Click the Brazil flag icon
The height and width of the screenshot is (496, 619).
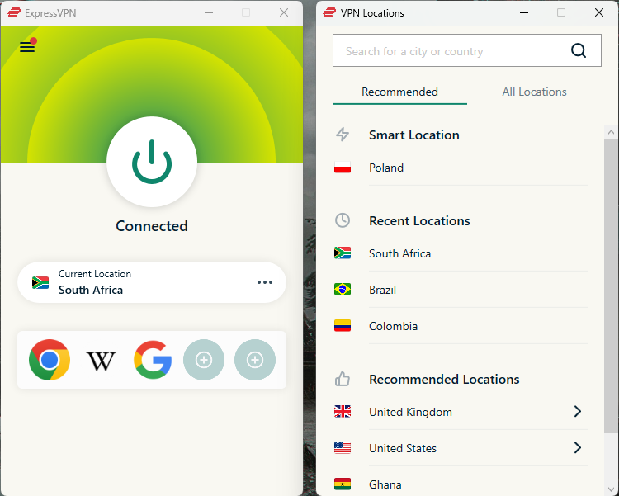[x=343, y=290]
